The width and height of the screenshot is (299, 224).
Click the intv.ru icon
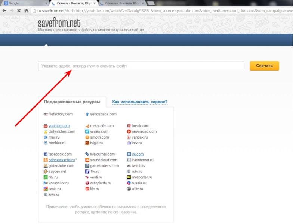pyautogui.click(x=129, y=143)
